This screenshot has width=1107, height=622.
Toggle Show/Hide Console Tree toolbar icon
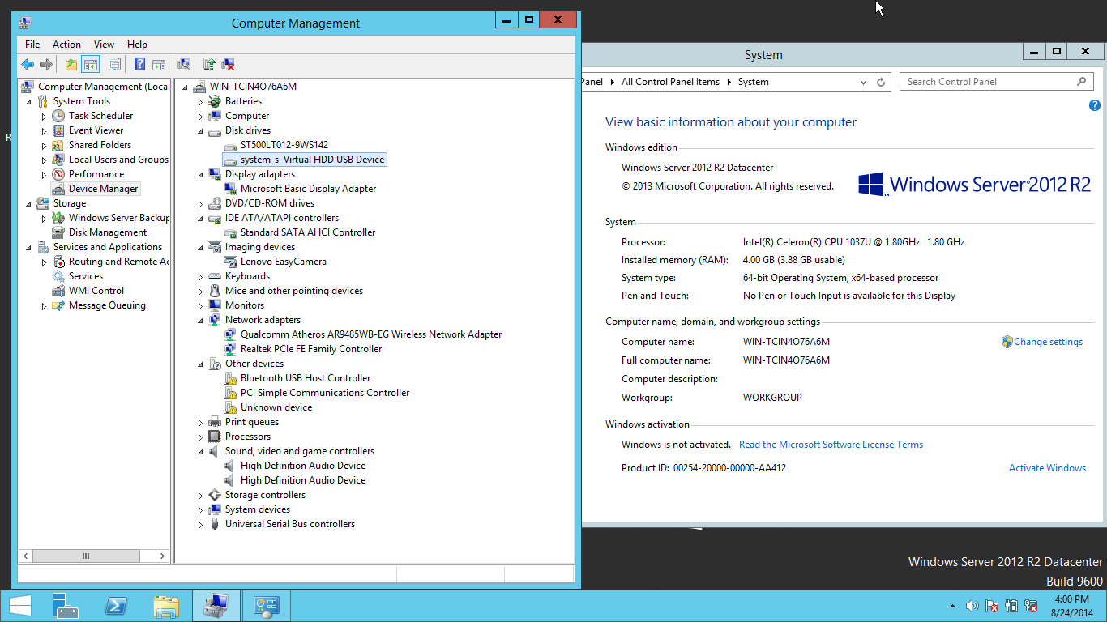[x=91, y=65]
